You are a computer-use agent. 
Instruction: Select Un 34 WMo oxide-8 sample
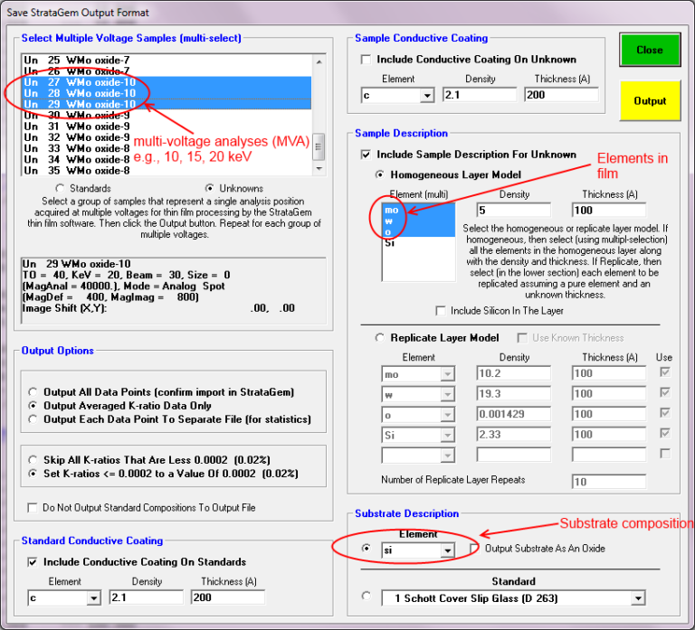(167, 160)
